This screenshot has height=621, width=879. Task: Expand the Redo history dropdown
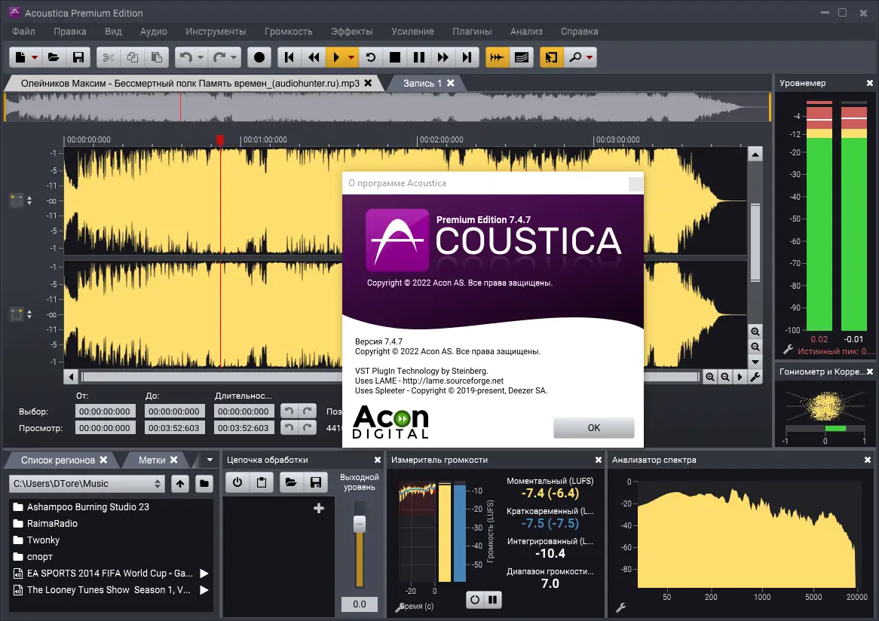[x=234, y=57]
